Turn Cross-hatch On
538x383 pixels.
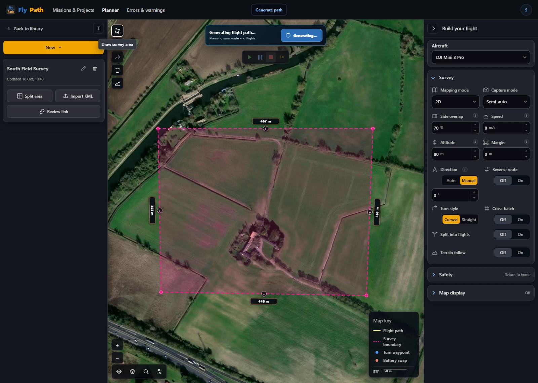[521, 220]
